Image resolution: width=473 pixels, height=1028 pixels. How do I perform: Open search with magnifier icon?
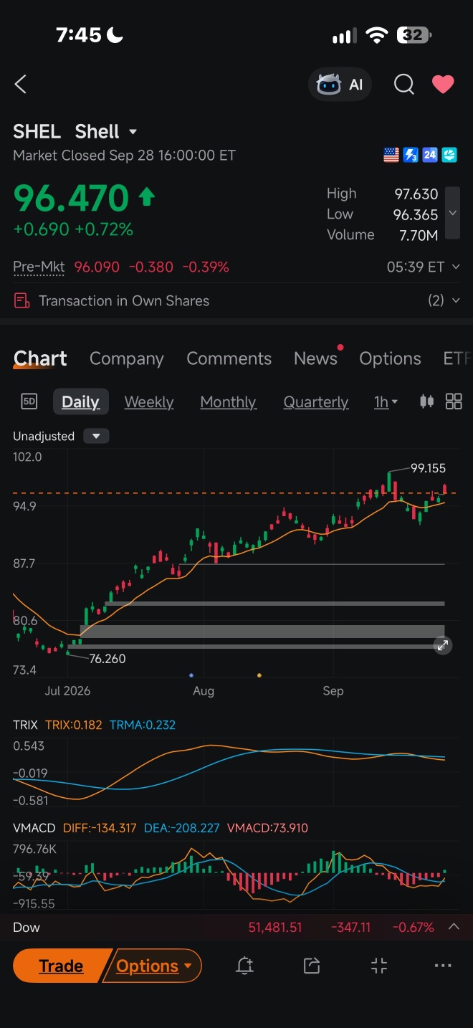coord(404,85)
